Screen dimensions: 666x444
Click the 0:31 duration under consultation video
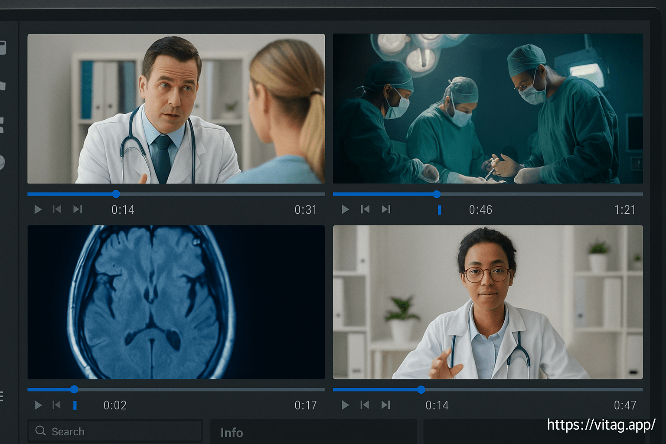[x=306, y=210]
